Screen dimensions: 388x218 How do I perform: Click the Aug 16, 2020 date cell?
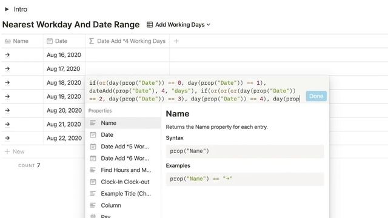[64, 55]
